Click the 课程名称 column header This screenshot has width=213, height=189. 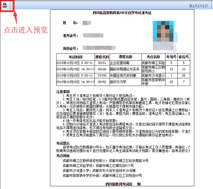[125, 57]
